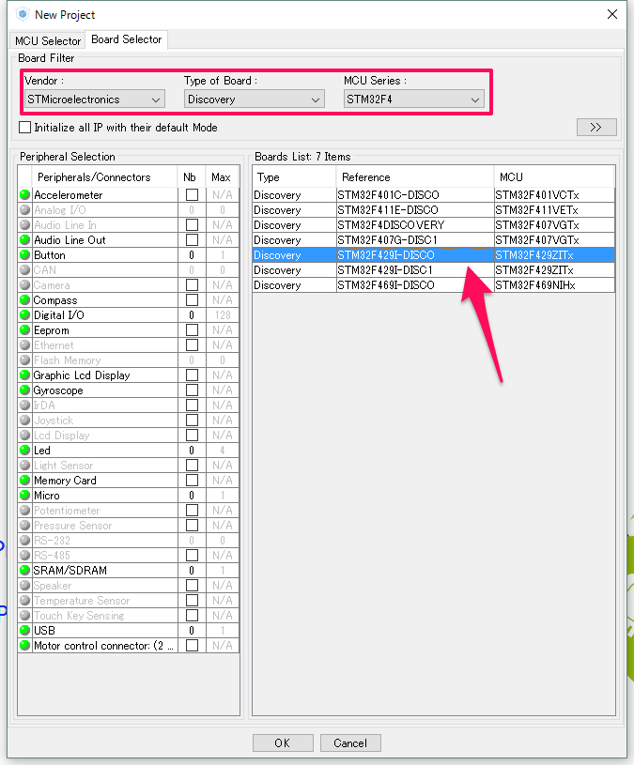The width and height of the screenshot is (634, 765).
Task: Click the grey indicator beside Analog I/O
Action: (25, 210)
